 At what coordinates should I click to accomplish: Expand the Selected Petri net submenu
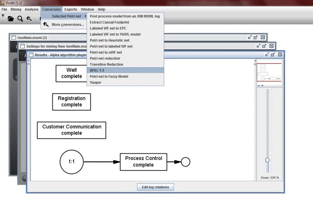pyautogui.click(x=64, y=16)
